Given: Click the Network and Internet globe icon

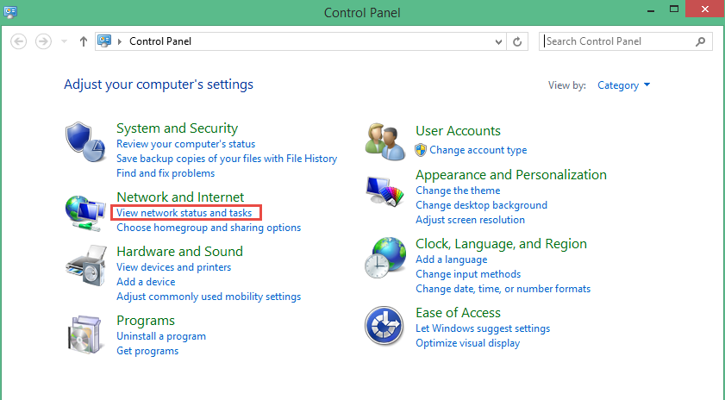Looking at the screenshot, I should click(x=85, y=213).
